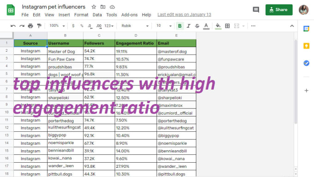
Task: Open the File menu
Action: (x=25, y=15)
